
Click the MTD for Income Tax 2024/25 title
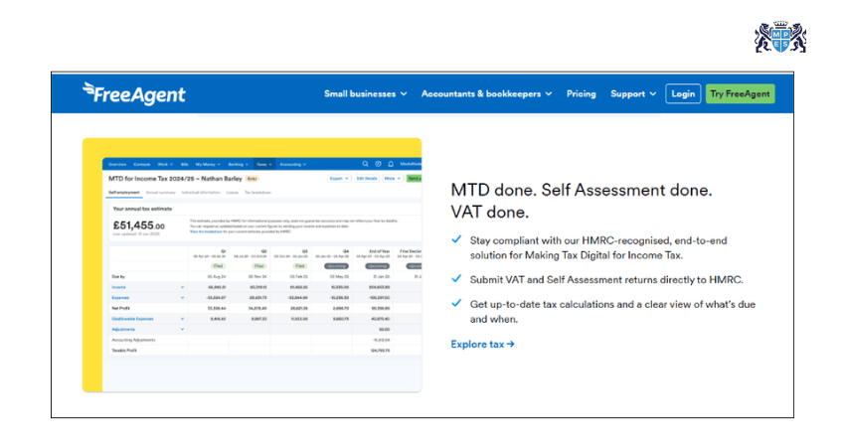175,178
